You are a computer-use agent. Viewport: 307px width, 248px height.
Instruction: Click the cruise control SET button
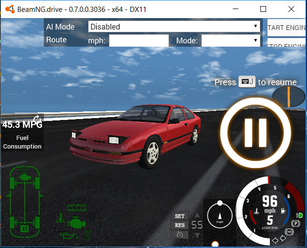pos(179,216)
